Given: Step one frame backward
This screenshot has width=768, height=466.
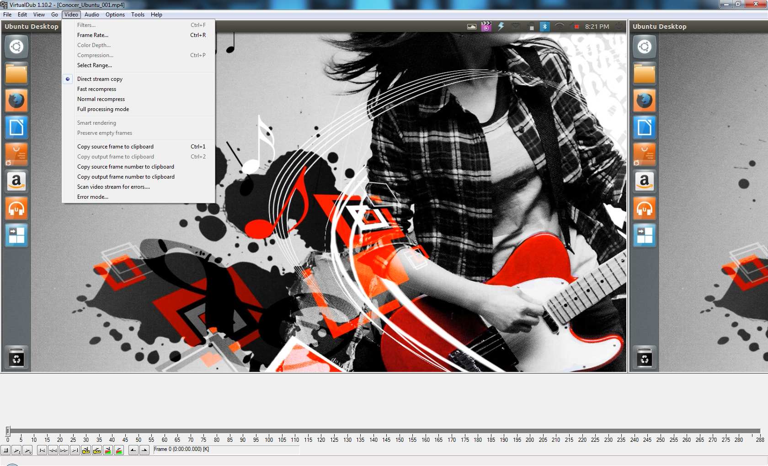Looking at the screenshot, I should click(x=53, y=450).
